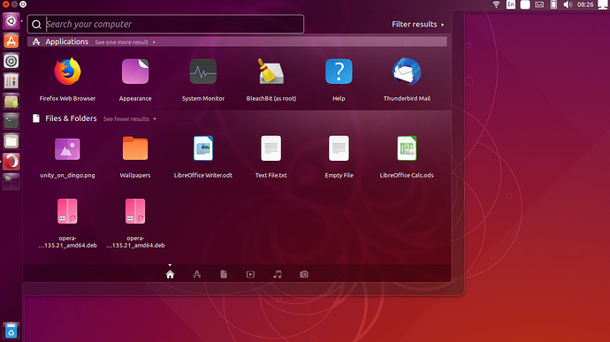Launch Terminal from the launcher
The height and width of the screenshot is (342, 610).
tap(11, 121)
